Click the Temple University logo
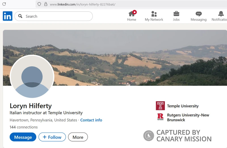Screen dimensions: 227x148 pyautogui.click(x=160, y=106)
